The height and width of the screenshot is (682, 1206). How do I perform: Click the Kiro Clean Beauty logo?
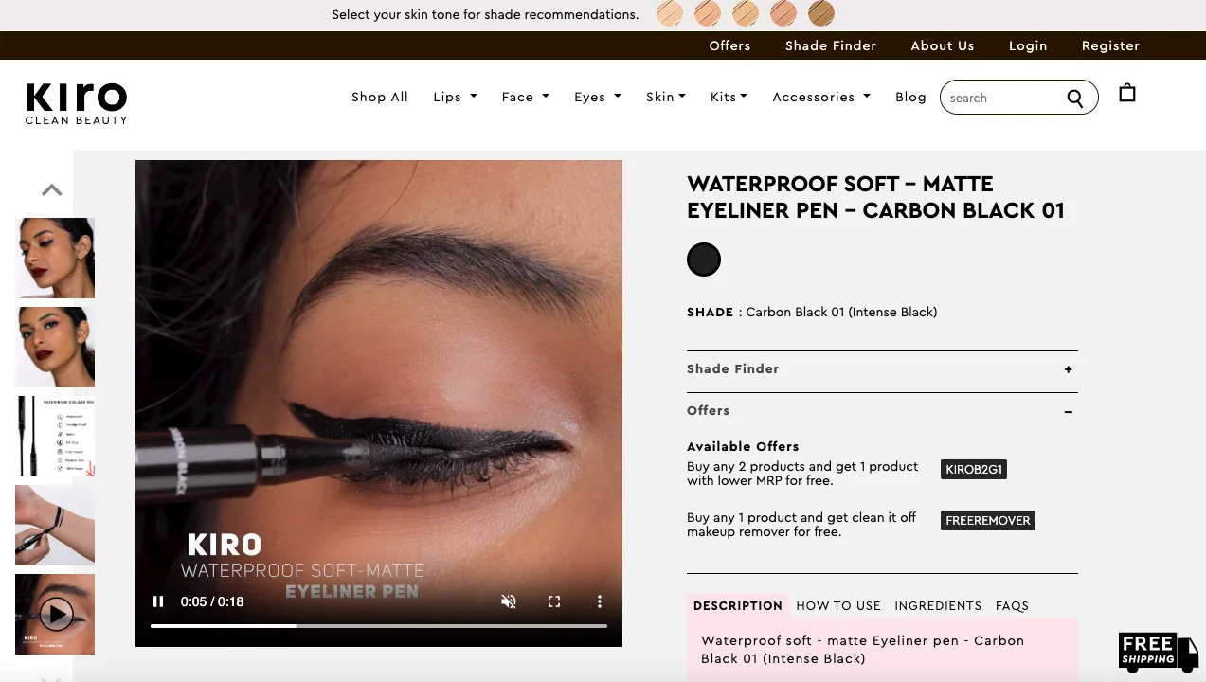point(76,103)
